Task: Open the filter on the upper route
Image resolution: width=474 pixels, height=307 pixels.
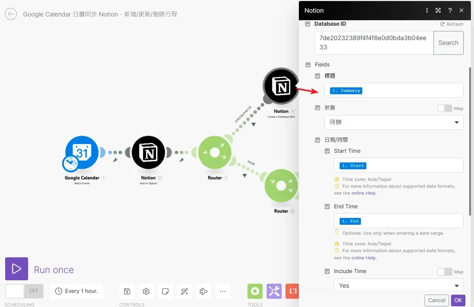Action: 254,125
